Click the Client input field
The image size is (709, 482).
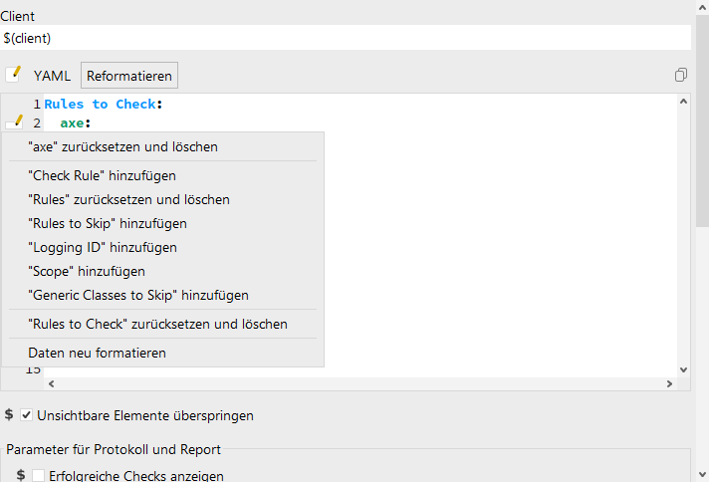[x=346, y=38]
